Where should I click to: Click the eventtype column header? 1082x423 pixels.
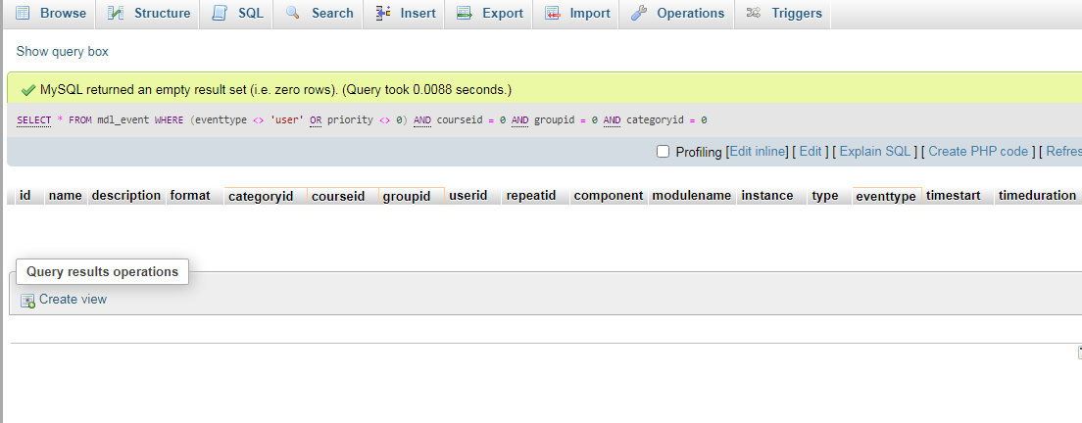tap(886, 197)
